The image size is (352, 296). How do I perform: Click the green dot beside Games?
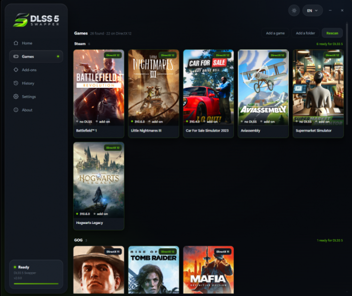pyautogui.click(x=58, y=56)
